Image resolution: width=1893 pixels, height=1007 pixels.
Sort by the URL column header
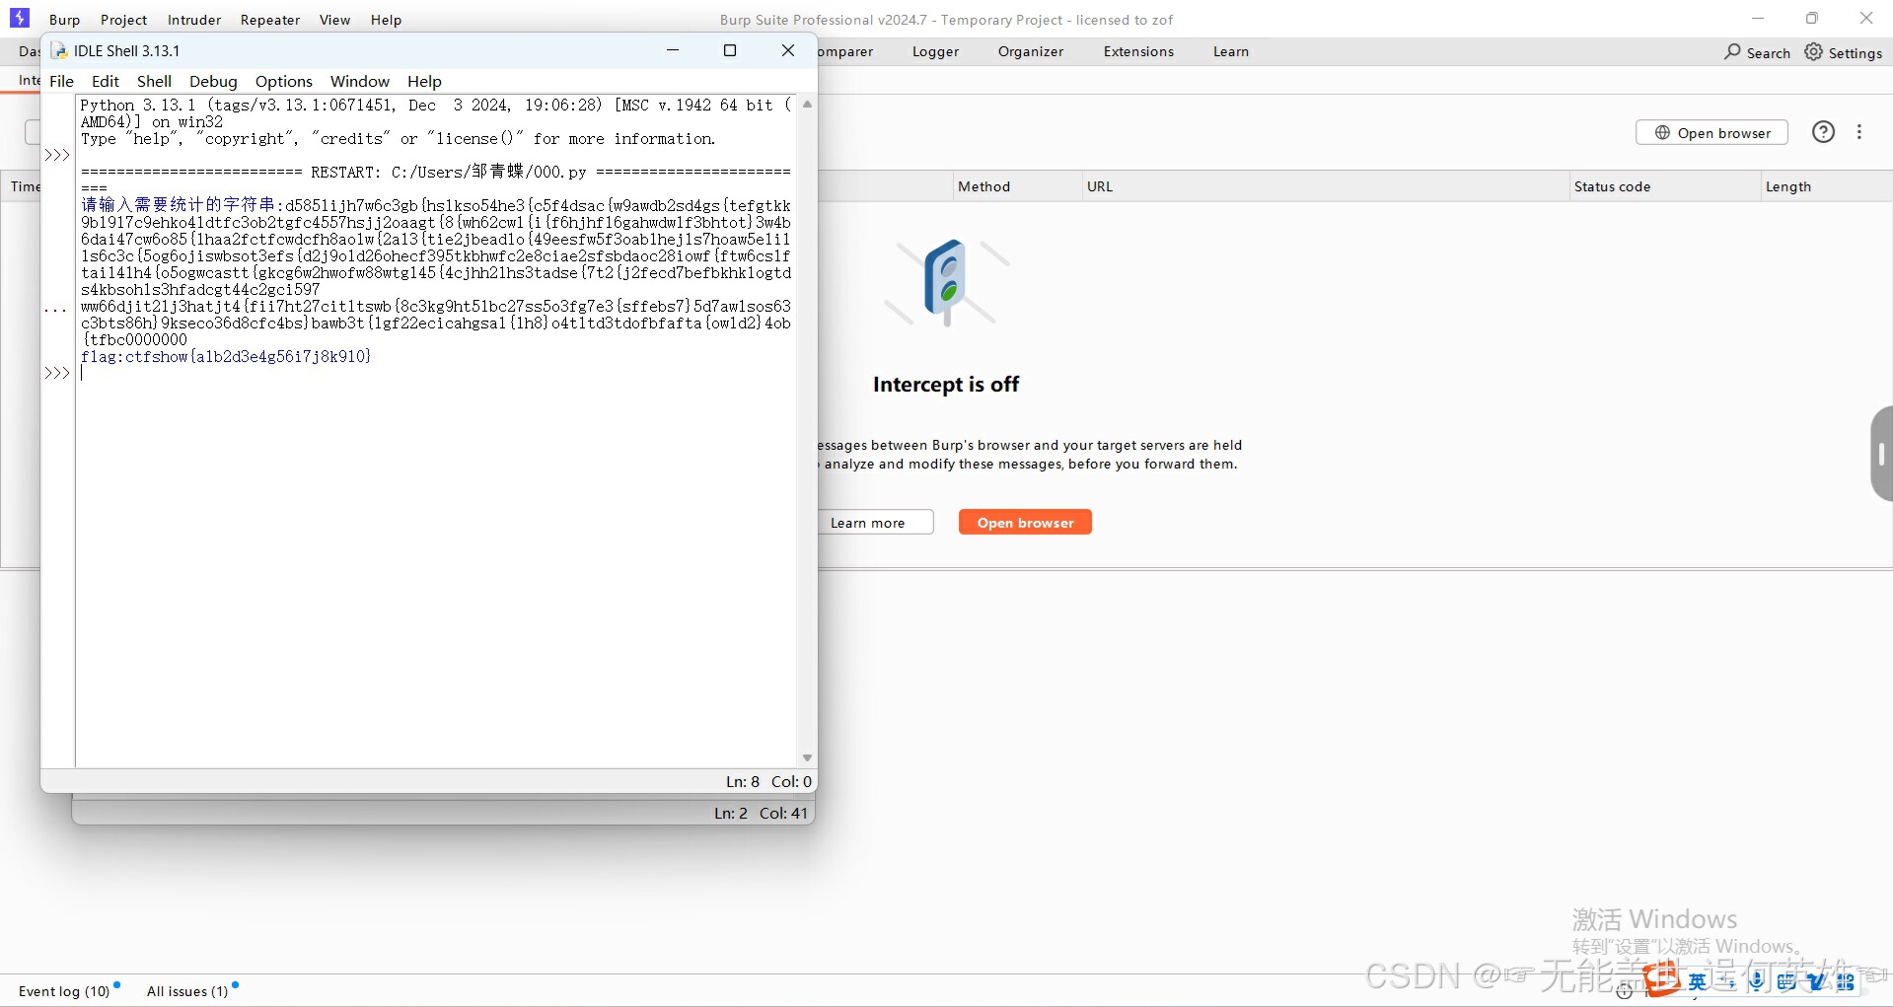1325,186
